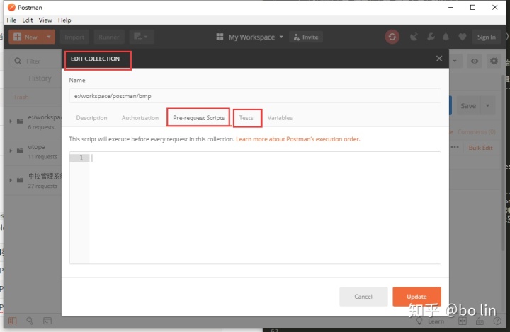The image size is (510, 332).
Task: Click the Invite button
Action: coord(306,37)
